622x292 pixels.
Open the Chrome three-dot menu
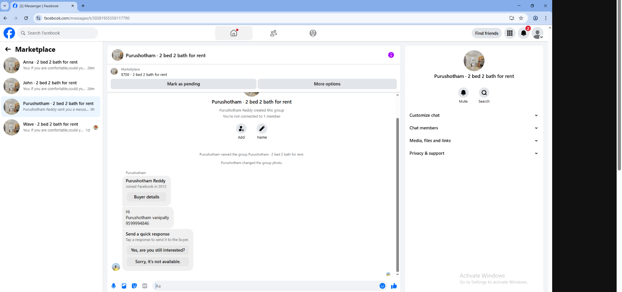(x=546, y=18)
